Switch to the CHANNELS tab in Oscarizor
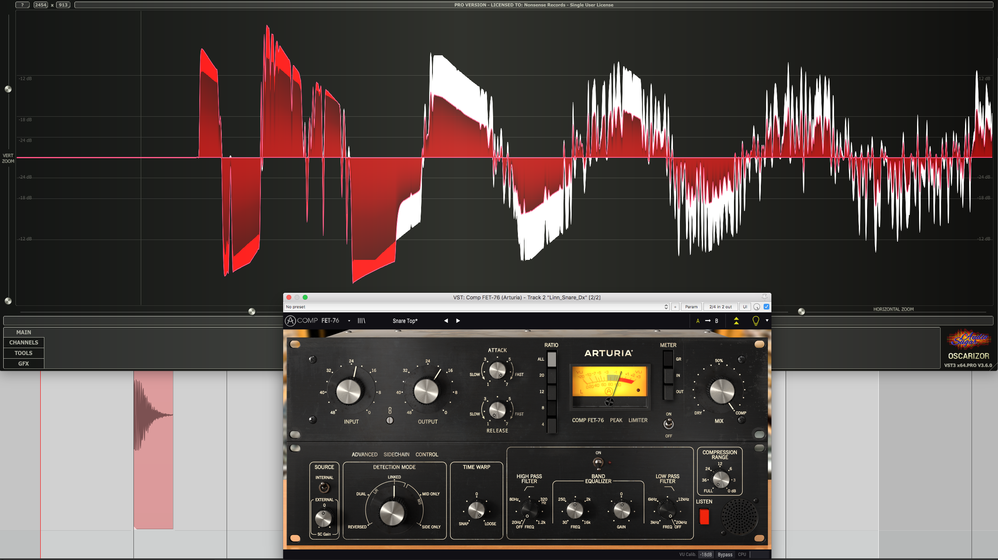Screen dimensions: 998x560 [x=24, y=342]
